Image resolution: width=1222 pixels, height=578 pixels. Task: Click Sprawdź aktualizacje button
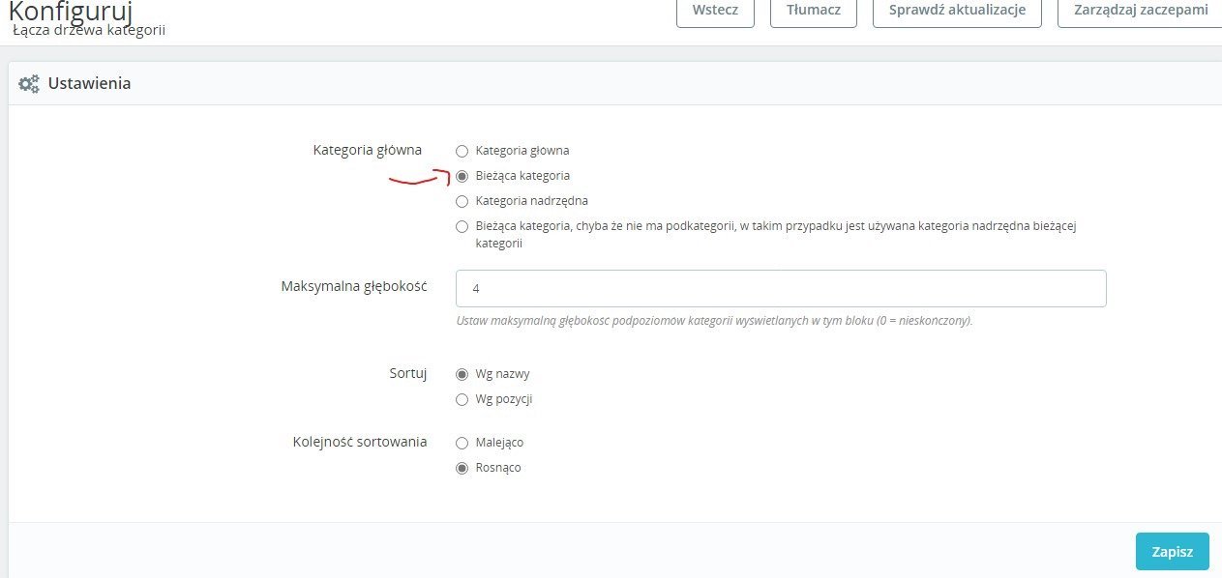point(957,11)
